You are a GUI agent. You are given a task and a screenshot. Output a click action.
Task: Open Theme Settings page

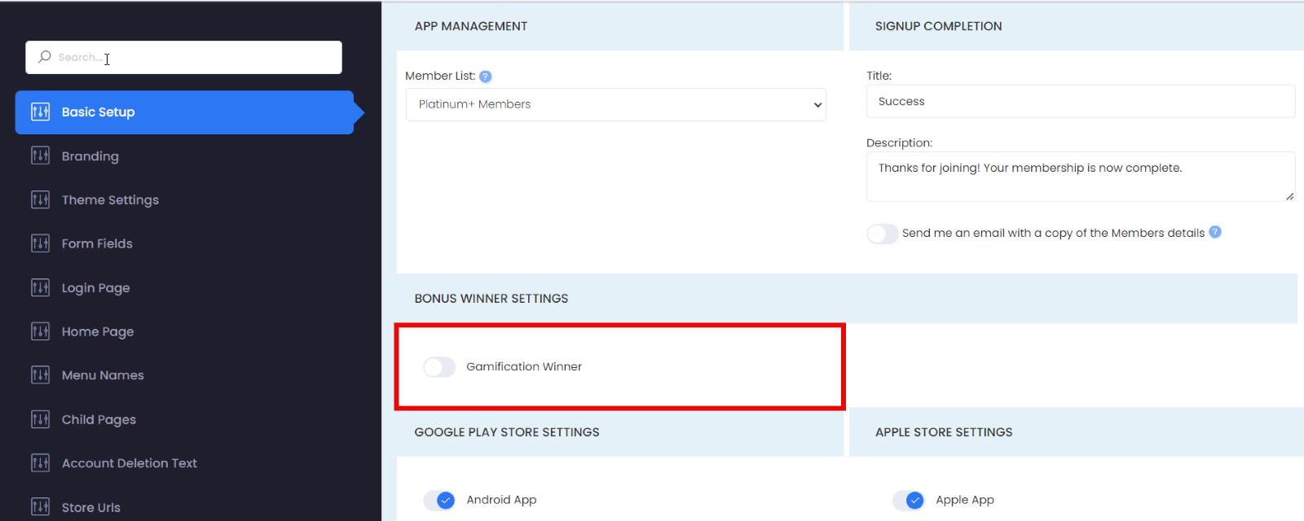[x=110, y=200]
